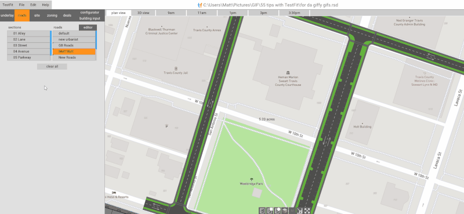This screenshot has height=214, width=464.
Task: Click the report icon with the white circle
Action: pyautogui.click(x=277, y=211)
